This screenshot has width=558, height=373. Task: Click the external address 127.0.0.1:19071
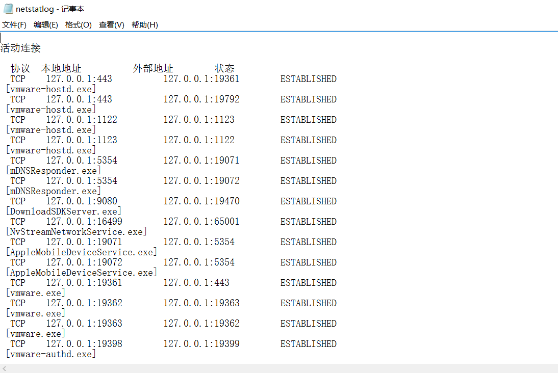201,161
